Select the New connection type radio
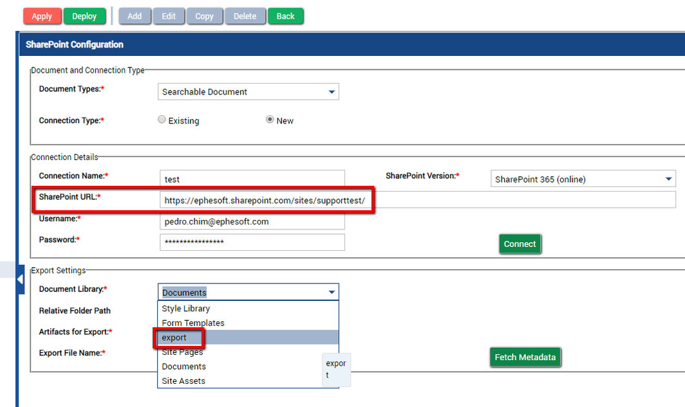This screenshot has height=407, width=685. [x=270, y=120]
